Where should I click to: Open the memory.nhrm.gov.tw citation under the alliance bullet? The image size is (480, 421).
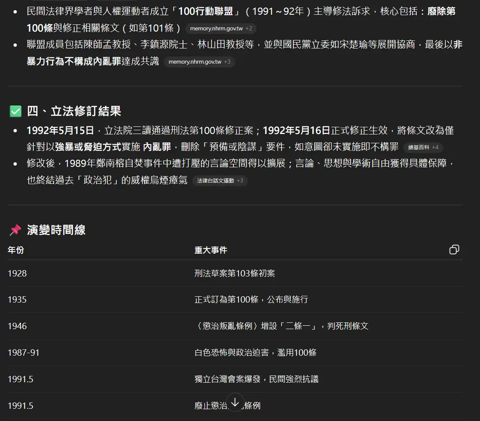pyautogui.click(x=196, y=62)
